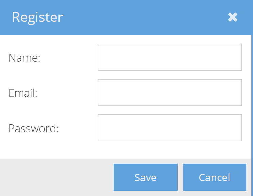Image resolution: width=253 pixels, height=196 pixels.
Task: Click the "Name:" label
Action: point(24,58)
